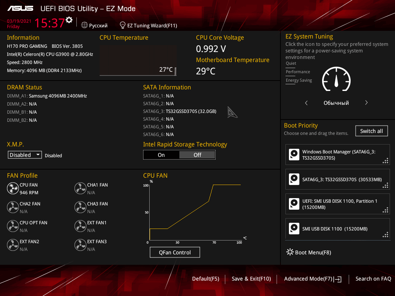
Task: Open the X.M.P. Disabled dropdown
Action: [25, 155]
